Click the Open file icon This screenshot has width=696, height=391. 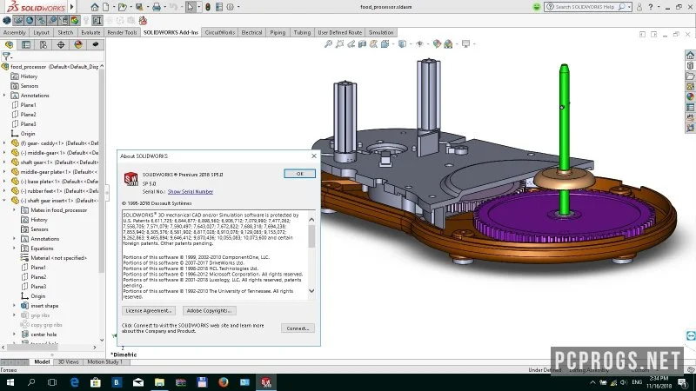(x=122, y=7)
